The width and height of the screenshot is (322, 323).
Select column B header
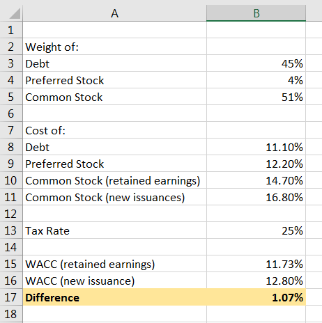pyautogui.click(x=256, y=13)
